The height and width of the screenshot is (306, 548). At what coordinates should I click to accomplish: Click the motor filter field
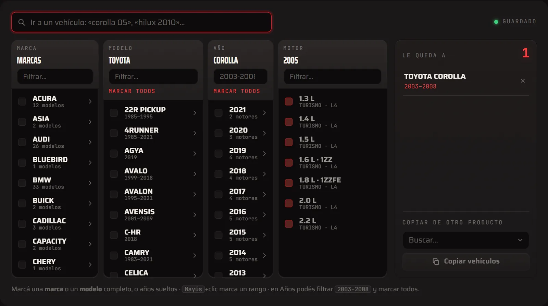tap(333, 76)
